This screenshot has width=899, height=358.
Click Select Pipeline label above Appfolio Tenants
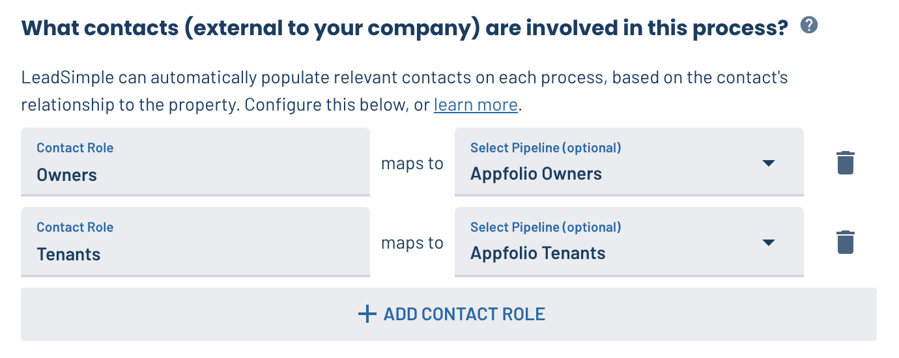pos(546,227)
